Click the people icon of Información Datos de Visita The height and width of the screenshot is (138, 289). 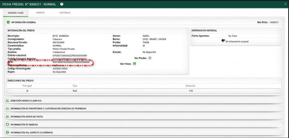tap(7, 116)
